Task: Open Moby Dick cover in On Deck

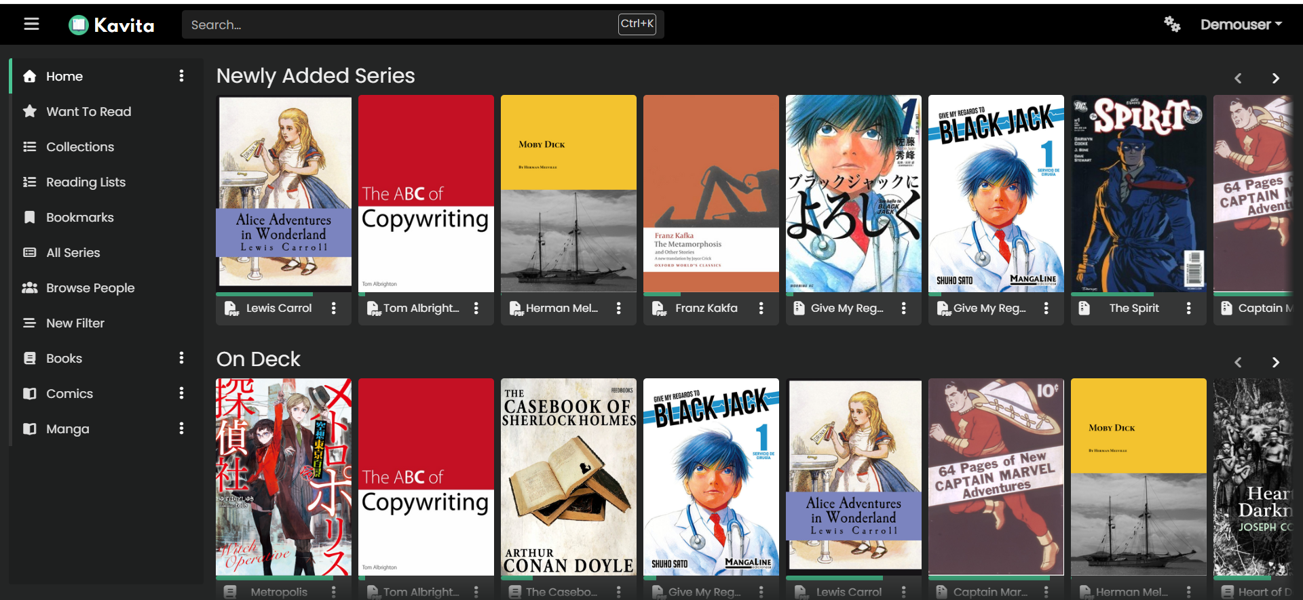Action: [1139, 477]
